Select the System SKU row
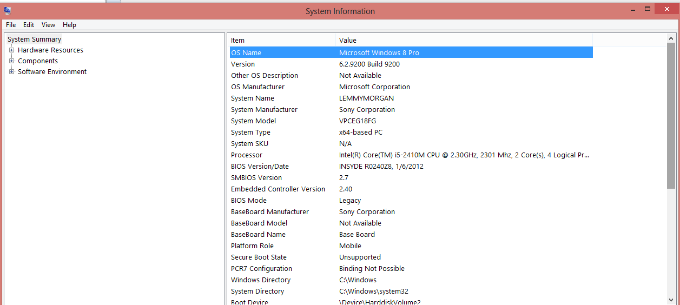The height and width of the screenshot is (305, 680). [411, 143]
